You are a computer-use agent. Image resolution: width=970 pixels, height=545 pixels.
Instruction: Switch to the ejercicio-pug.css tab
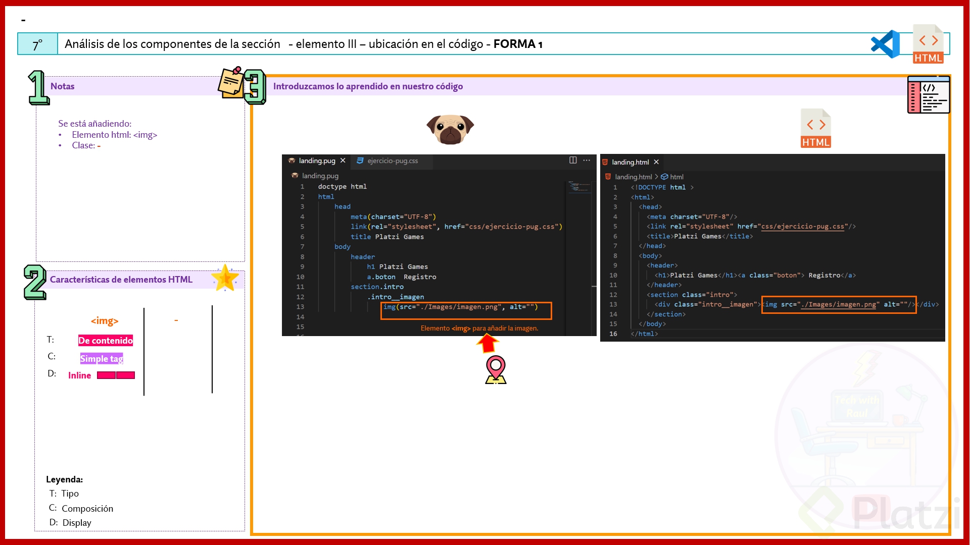(393, 160)
